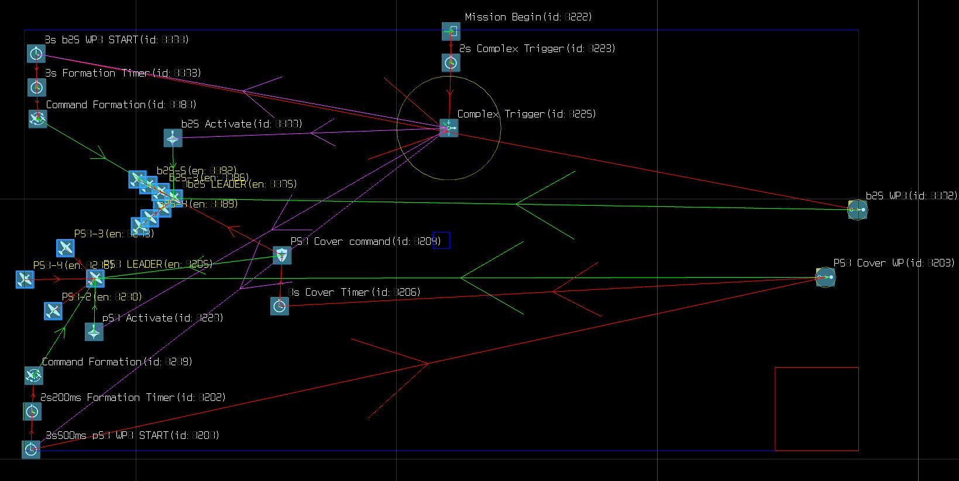
Task: Click the 2s200ms Formation Timer icon
Action: click(32, 411)
